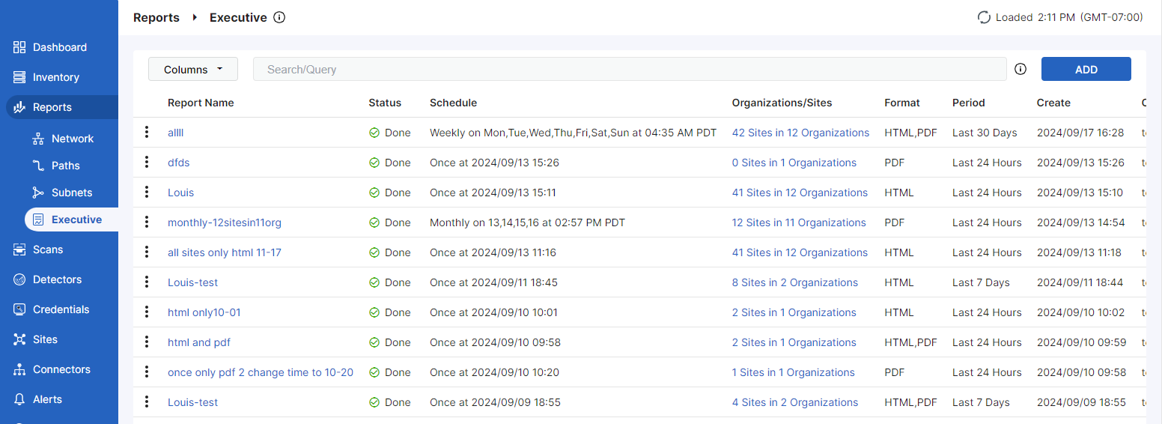Click the refresh icon beside Loaded time
This screenshot has width=1162, height=424.
coord(985,17)
